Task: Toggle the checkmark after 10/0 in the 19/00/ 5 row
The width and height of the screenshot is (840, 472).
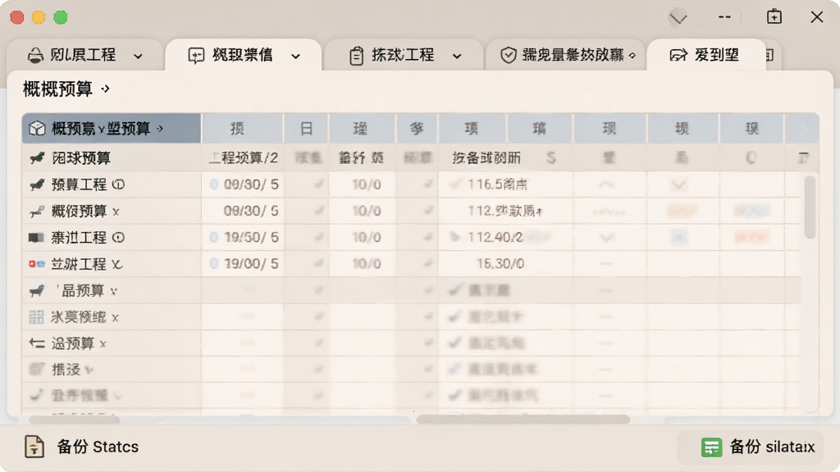Action: pos(428,263)
